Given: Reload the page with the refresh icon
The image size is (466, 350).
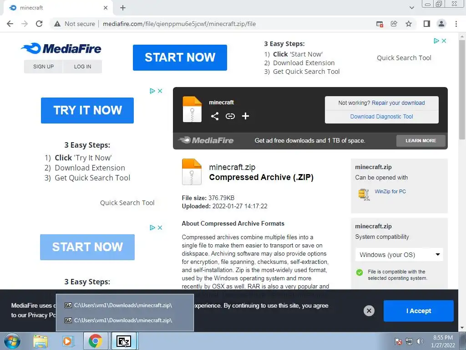Looking at the screenshot, I should pyautogui.click(x=39, y=24).
